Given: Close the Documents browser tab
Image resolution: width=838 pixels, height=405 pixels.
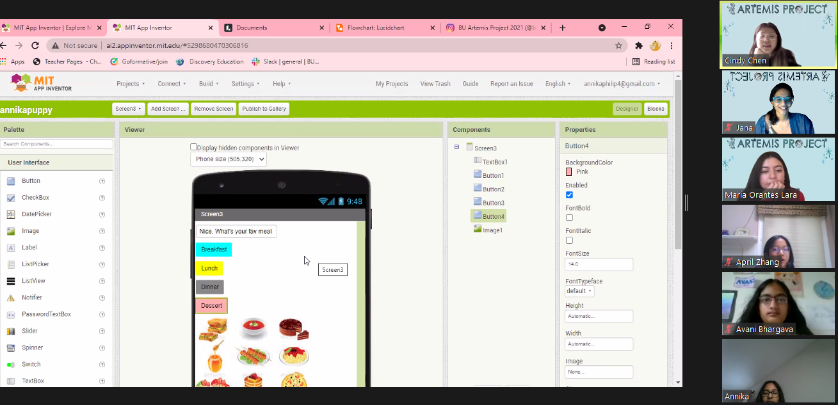Looking at the screenshot, I should (x=321, y=28).
